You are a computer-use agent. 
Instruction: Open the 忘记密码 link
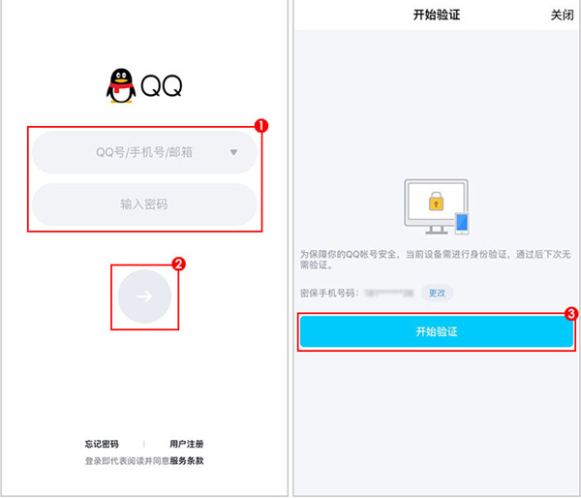click(x=102, y=444)
